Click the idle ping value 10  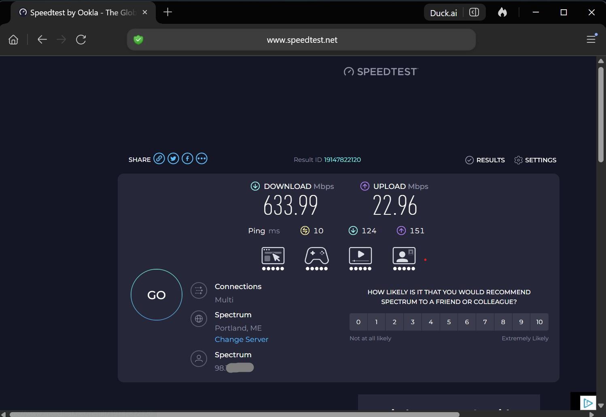(x=318, y=231)
